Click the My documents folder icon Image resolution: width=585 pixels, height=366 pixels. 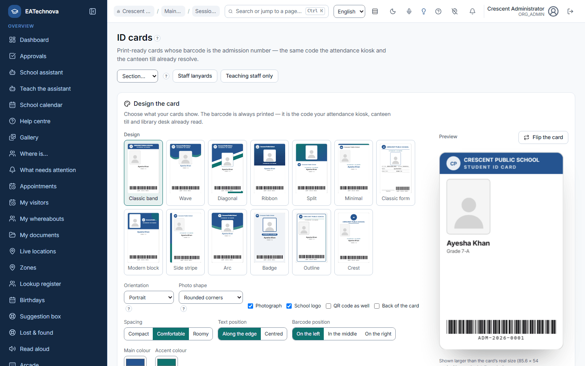pos(13,235)
